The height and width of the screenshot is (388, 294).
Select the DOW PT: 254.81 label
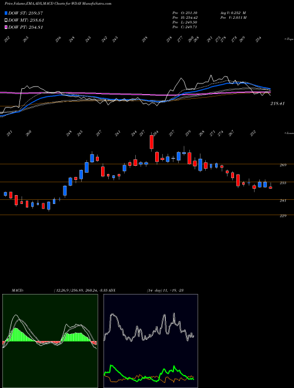[26, 28]
